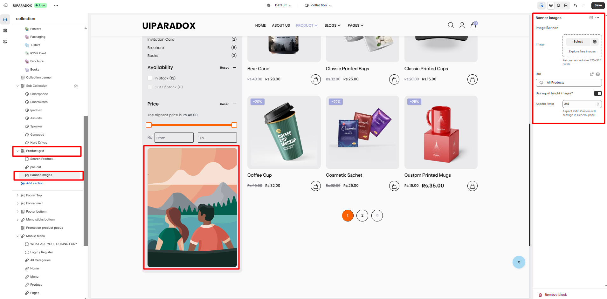This screenshot has height=299, width=607.
Task: Click the Explore free images link
Action: (x=582, y=51)
